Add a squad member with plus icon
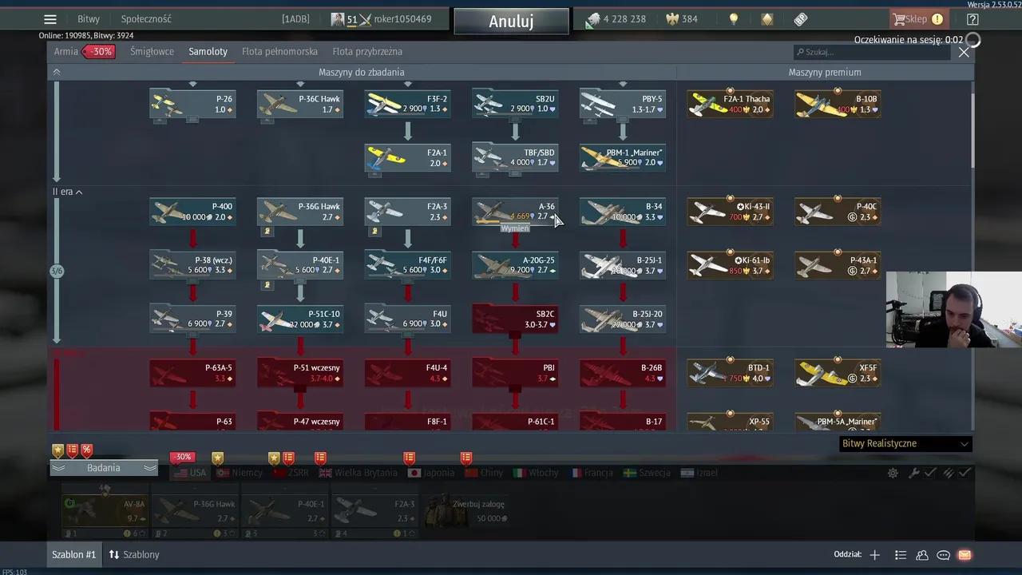Viewport: 1022px width, 575px height. (875, 555)
